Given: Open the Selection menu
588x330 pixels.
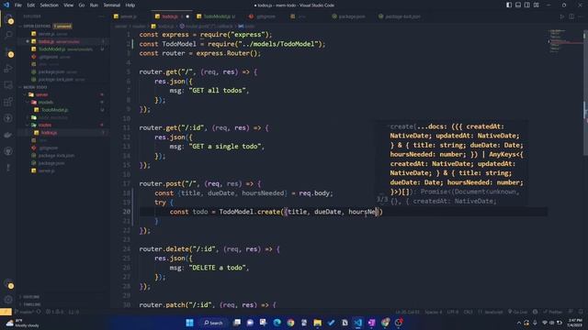Looking at the screenshot, I should pos(49,5).
